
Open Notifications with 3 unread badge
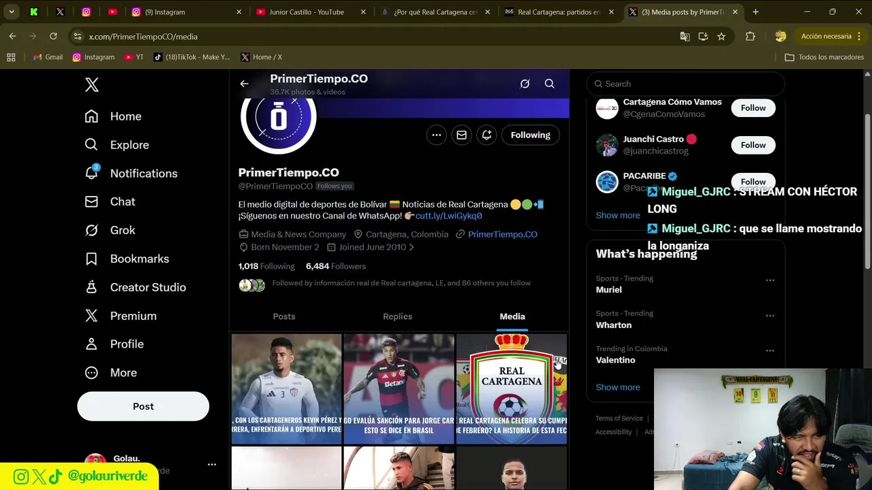(131, 174)
